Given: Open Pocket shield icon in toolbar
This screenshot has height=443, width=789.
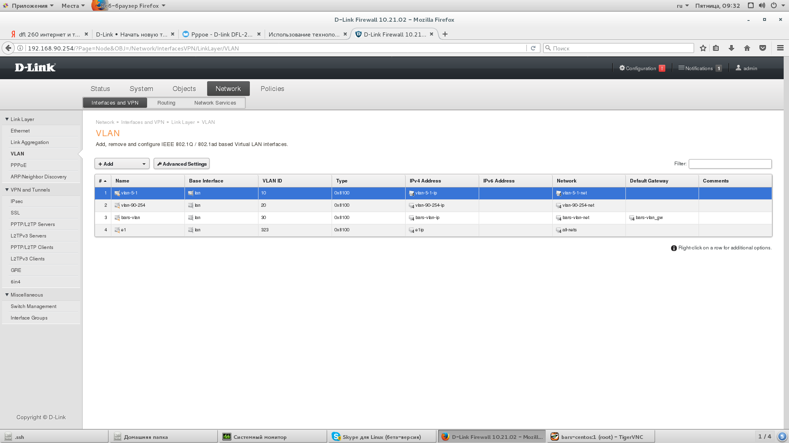Looking at the screenshot, I should [763, 48].
